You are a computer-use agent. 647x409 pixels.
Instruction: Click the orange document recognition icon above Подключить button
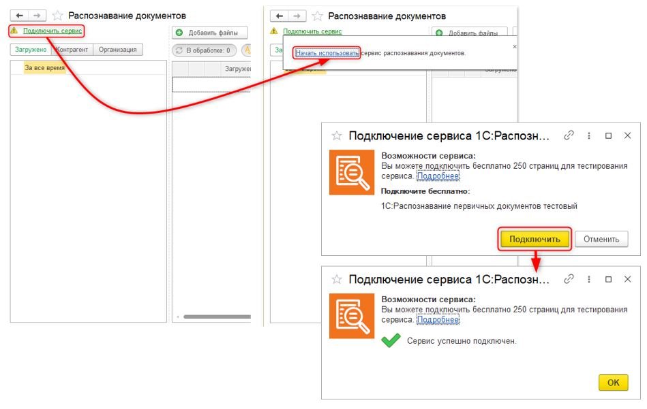(x=352, y=172)
